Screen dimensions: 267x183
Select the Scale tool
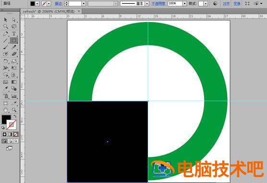(x=14, y=61)
